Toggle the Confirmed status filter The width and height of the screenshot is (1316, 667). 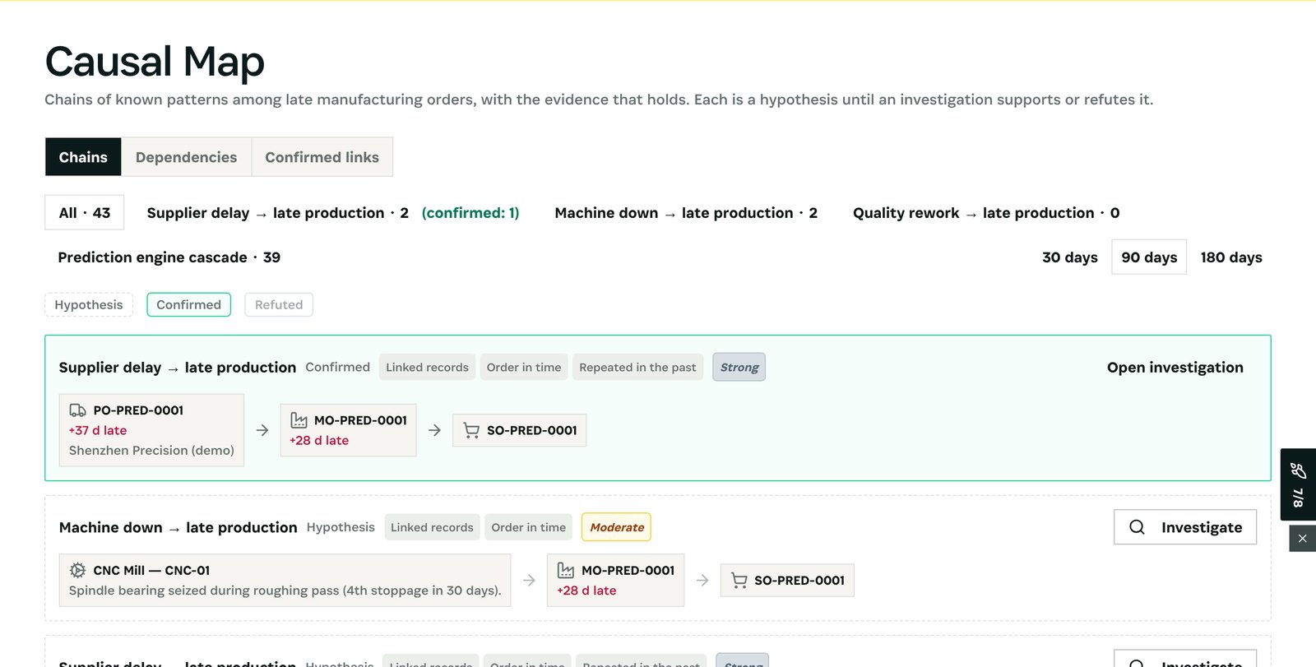pos(189,304)
